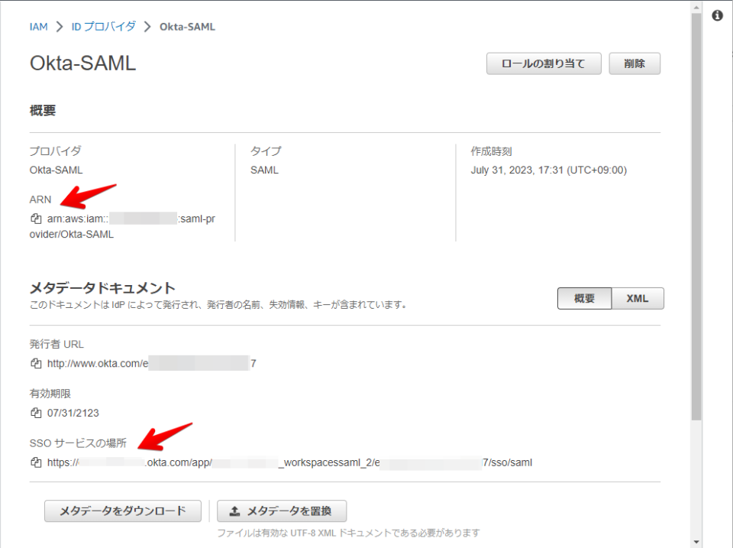The height and width of the screenshot is (548, 733).
Task: Click メタデータを置換 to replace metadata
Action: click(x=283, y=511)
